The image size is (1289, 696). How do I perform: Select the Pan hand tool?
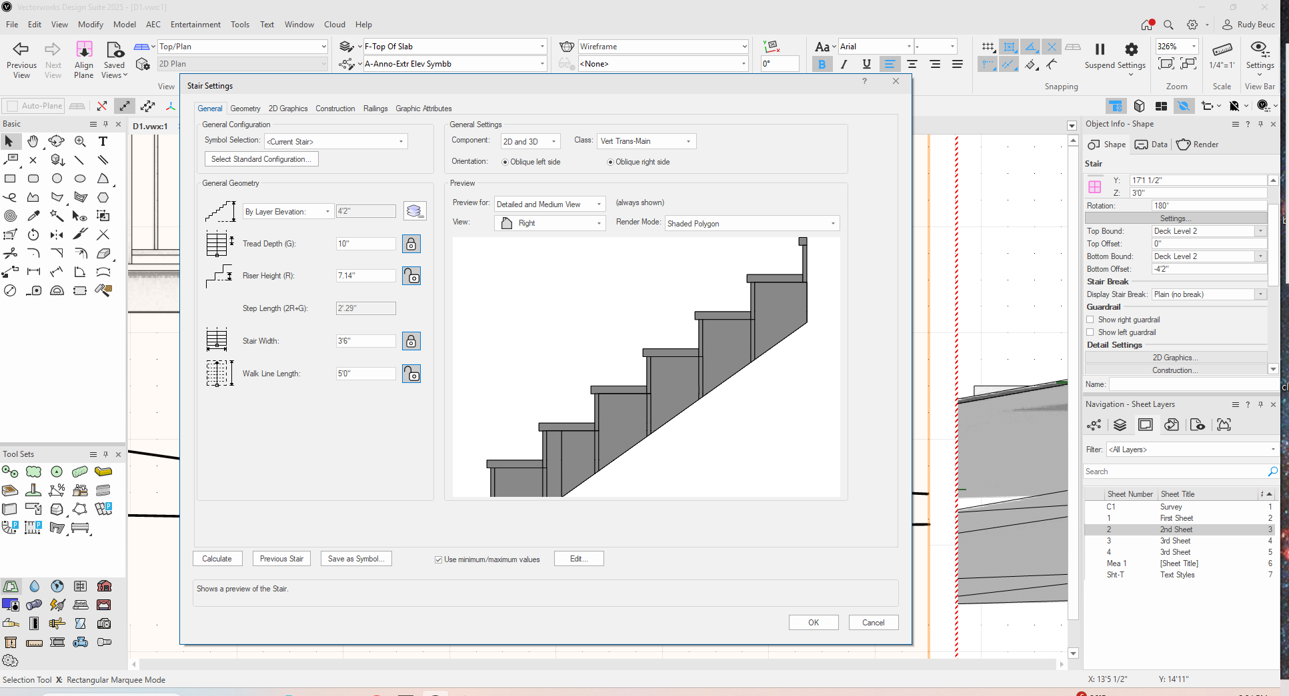click(33, 141)
